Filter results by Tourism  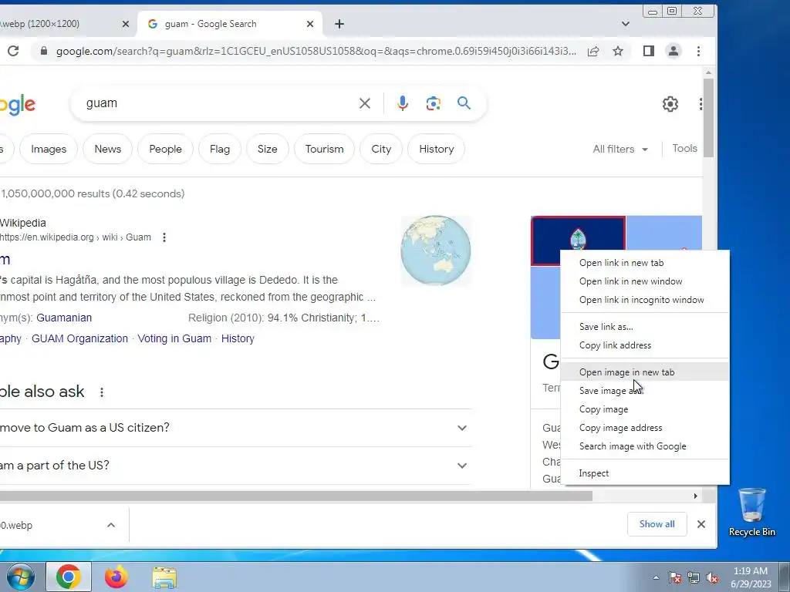click(325, 149)
